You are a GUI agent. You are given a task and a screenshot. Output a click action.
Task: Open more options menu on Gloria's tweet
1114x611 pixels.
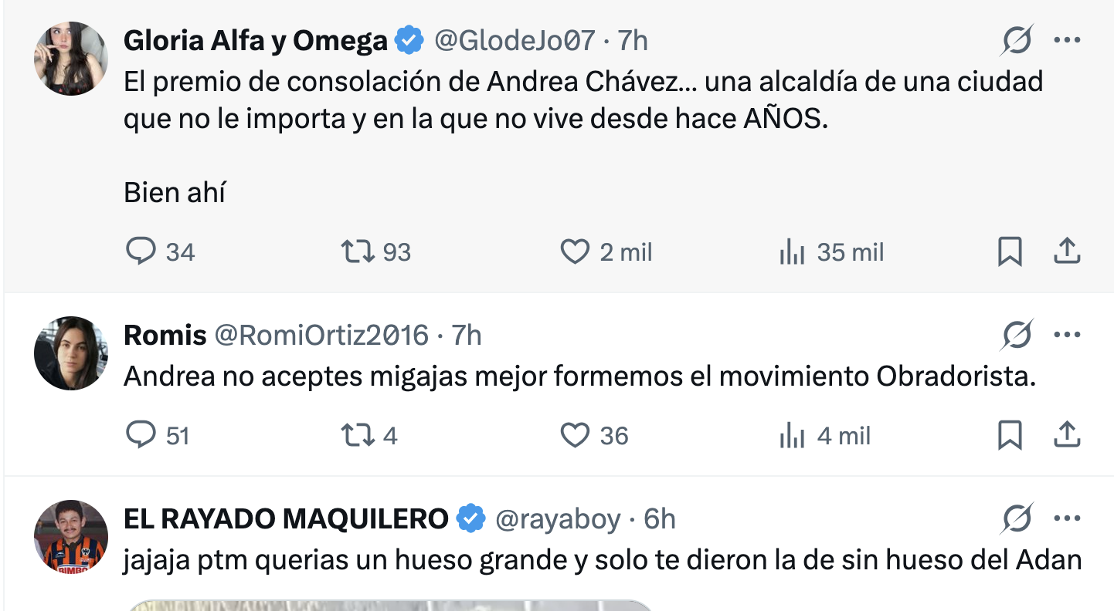1067,40
